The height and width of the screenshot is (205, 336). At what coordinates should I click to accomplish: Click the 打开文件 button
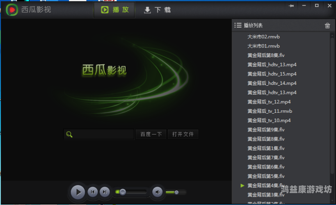tap(183, 134)
